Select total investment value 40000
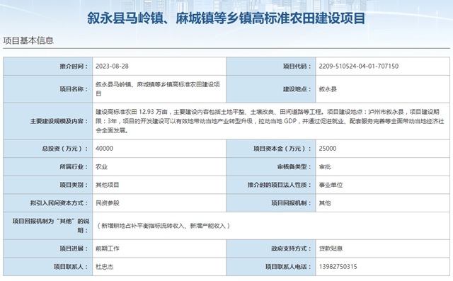The image size is (453, 281). coord(104,149)
